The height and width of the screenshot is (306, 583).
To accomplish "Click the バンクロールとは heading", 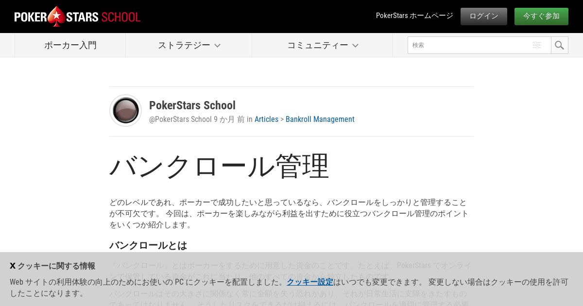I will [148, 245].
